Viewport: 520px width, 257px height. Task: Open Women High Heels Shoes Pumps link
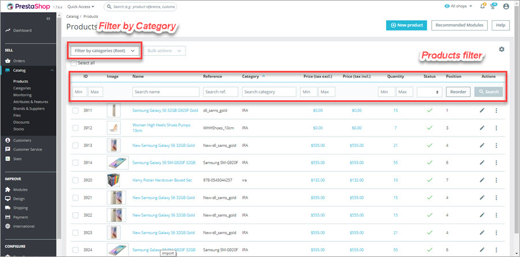(161, 128)
